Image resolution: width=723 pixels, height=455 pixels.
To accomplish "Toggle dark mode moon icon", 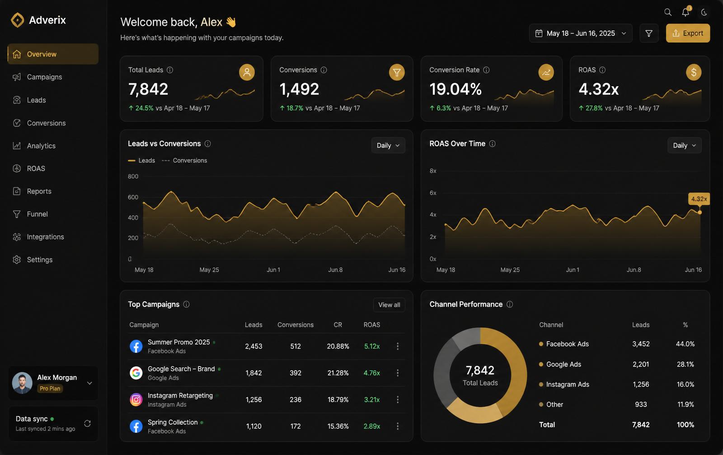I will coord(704,12).
